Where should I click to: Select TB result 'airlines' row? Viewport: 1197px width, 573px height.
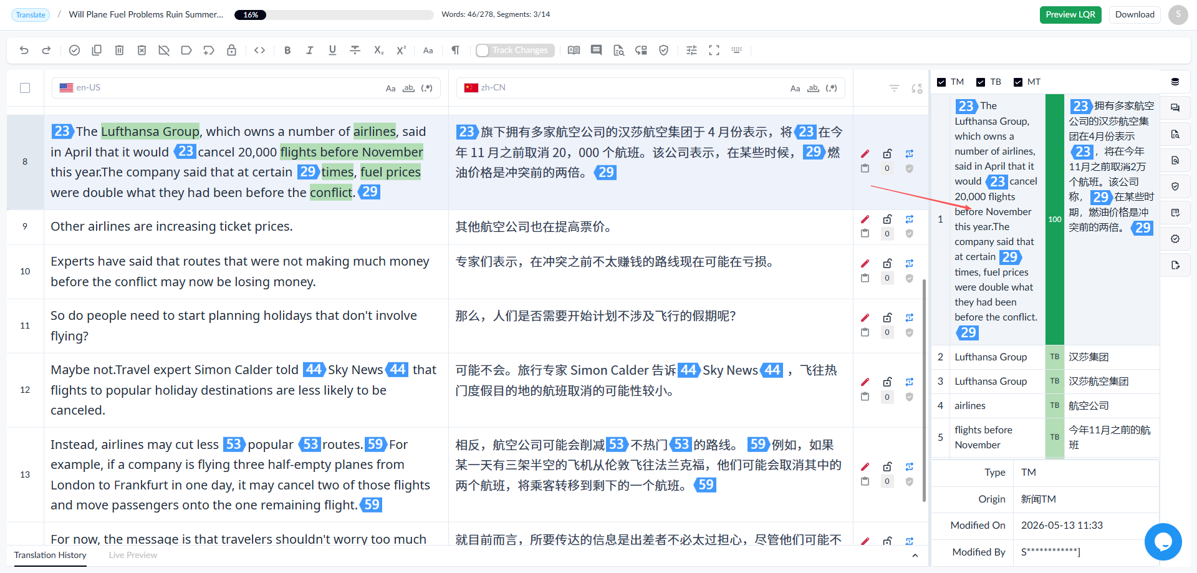[x=1046, y=406]
